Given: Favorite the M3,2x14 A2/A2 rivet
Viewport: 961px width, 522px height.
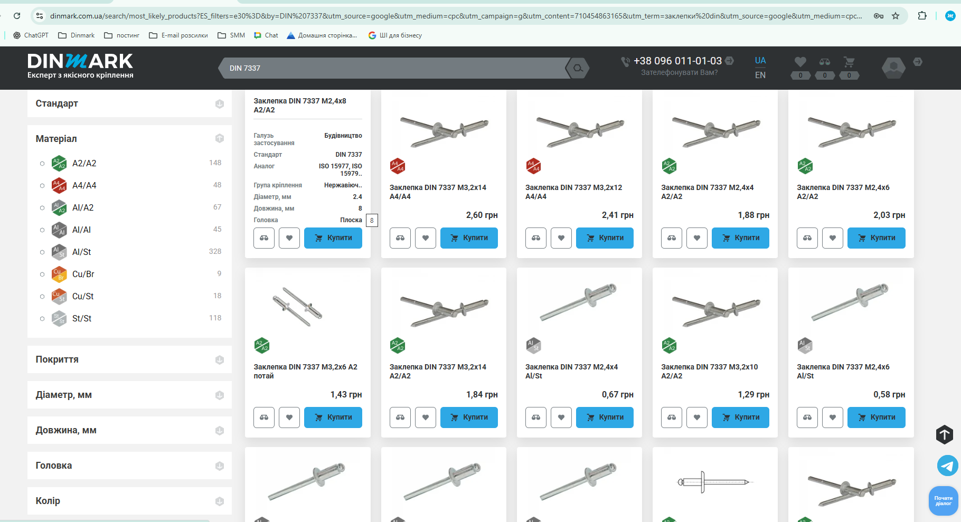Looking at the screenshot, I should 426,417.
